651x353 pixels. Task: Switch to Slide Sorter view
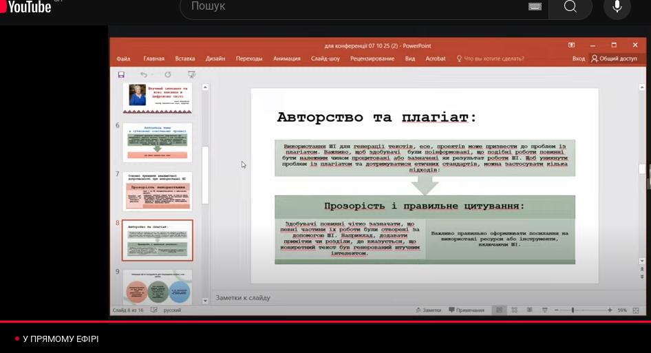[x=515, y=310]
